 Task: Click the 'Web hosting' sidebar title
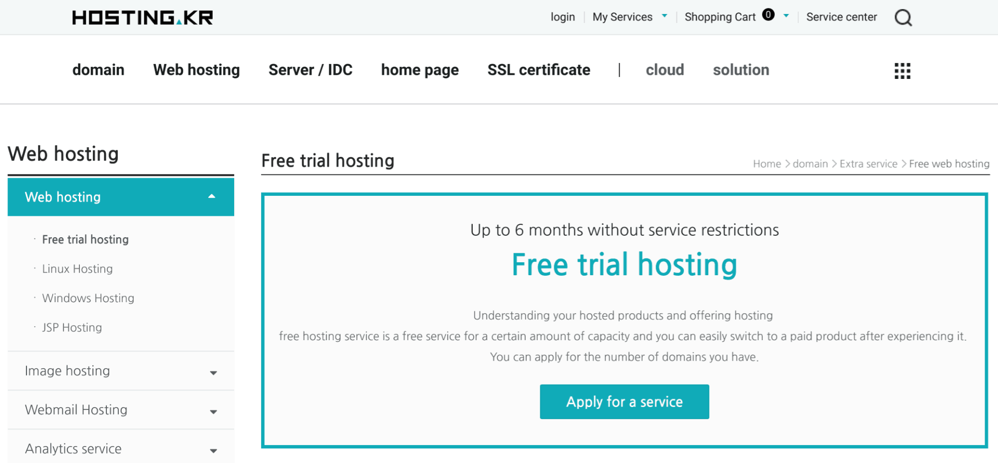[x=63, y=154]
